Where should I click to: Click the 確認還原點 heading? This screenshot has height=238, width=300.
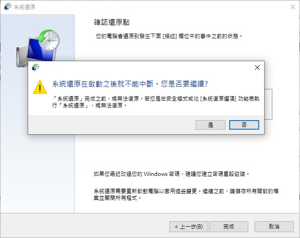112,22
